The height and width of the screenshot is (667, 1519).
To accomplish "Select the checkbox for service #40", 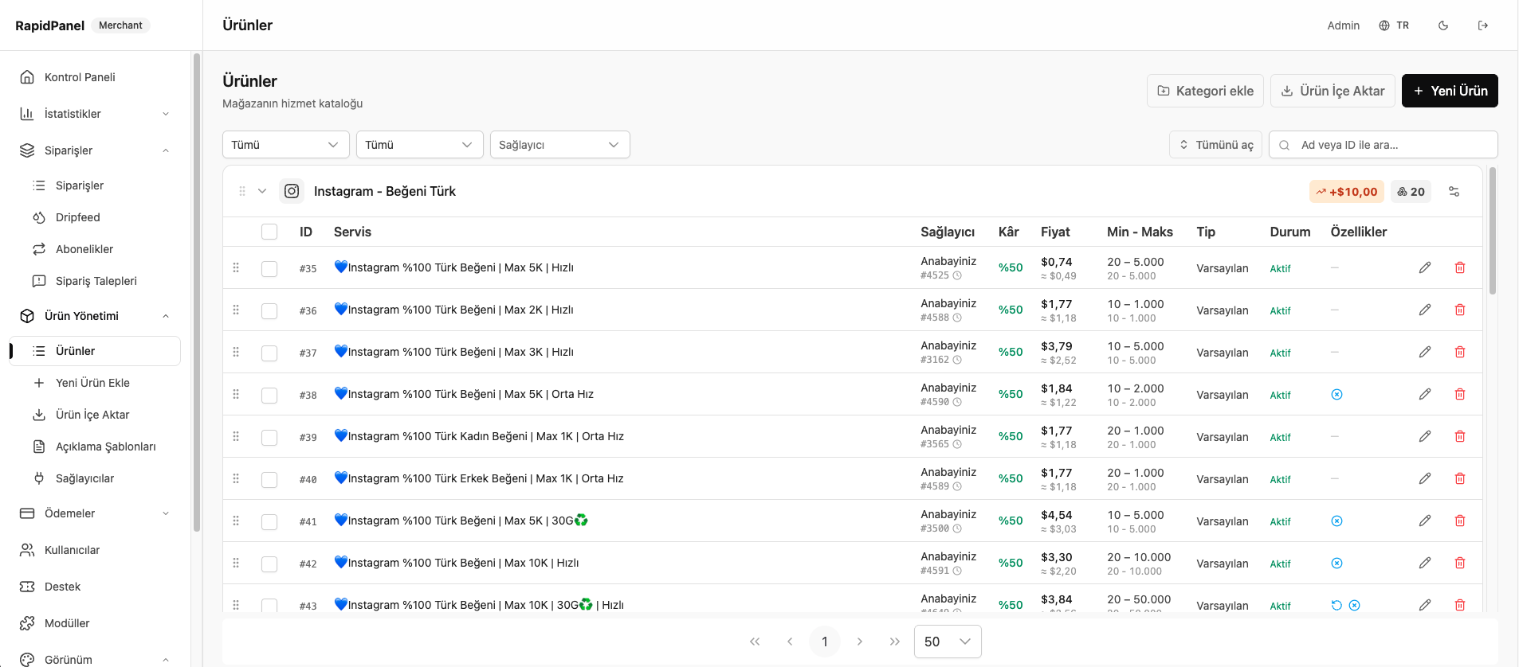I will click(x=269, y=479).
